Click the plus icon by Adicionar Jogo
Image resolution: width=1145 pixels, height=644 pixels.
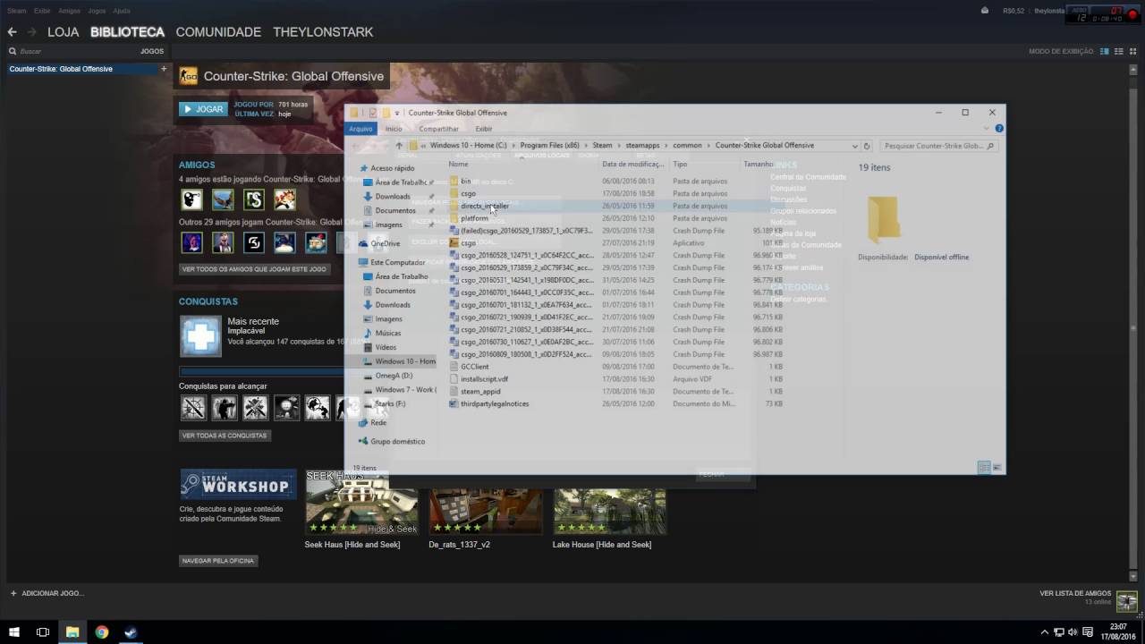click(13, 593)
